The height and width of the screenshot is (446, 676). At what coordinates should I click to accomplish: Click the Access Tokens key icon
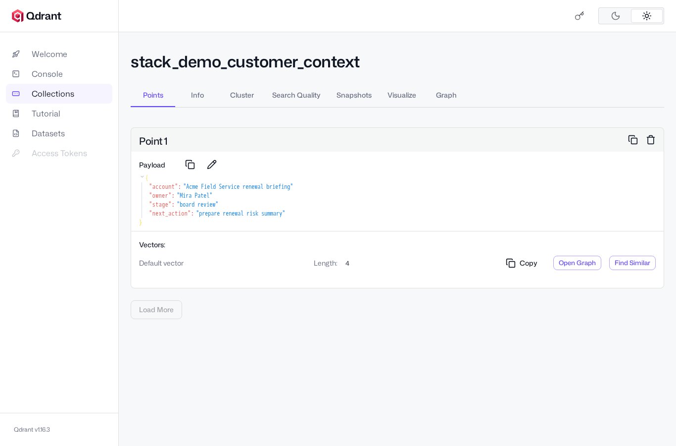click(x=16, y=153)
